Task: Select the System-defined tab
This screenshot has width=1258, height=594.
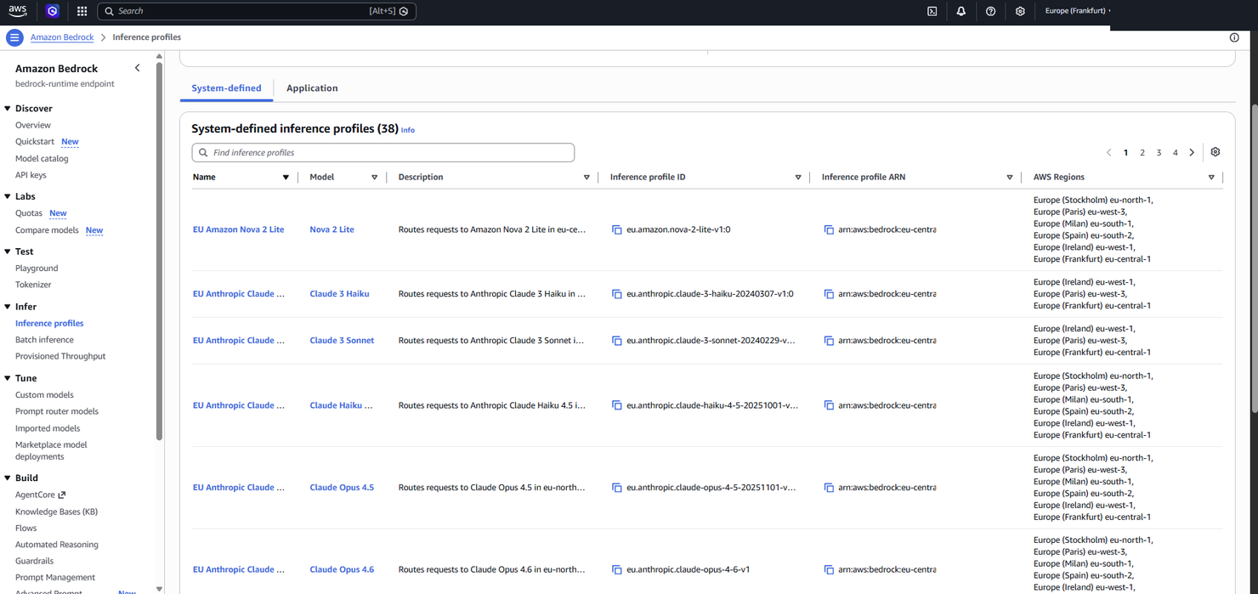Action: [226, 88]
